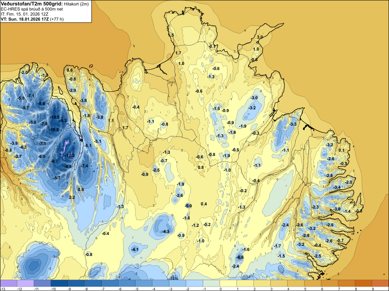Click the -9.3 temperature label
Viewport: 389px width, 291px height.
63,121
